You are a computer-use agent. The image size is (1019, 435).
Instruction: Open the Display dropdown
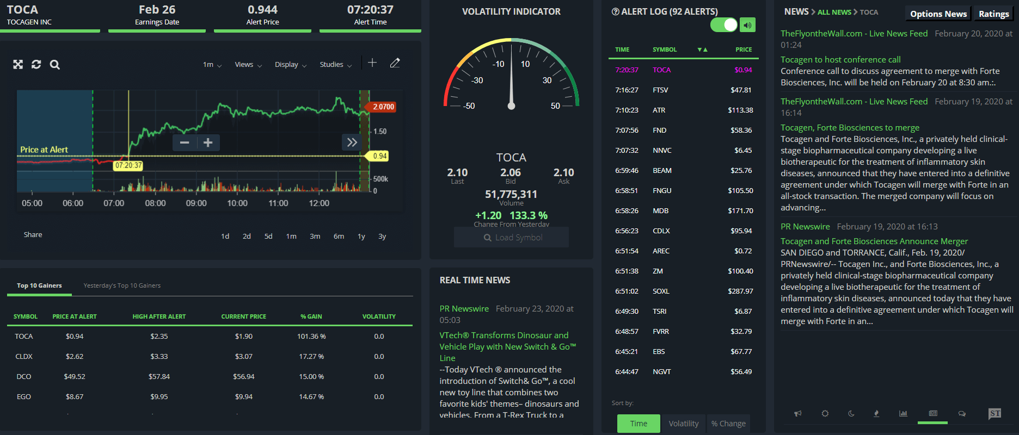click(291, 64)
